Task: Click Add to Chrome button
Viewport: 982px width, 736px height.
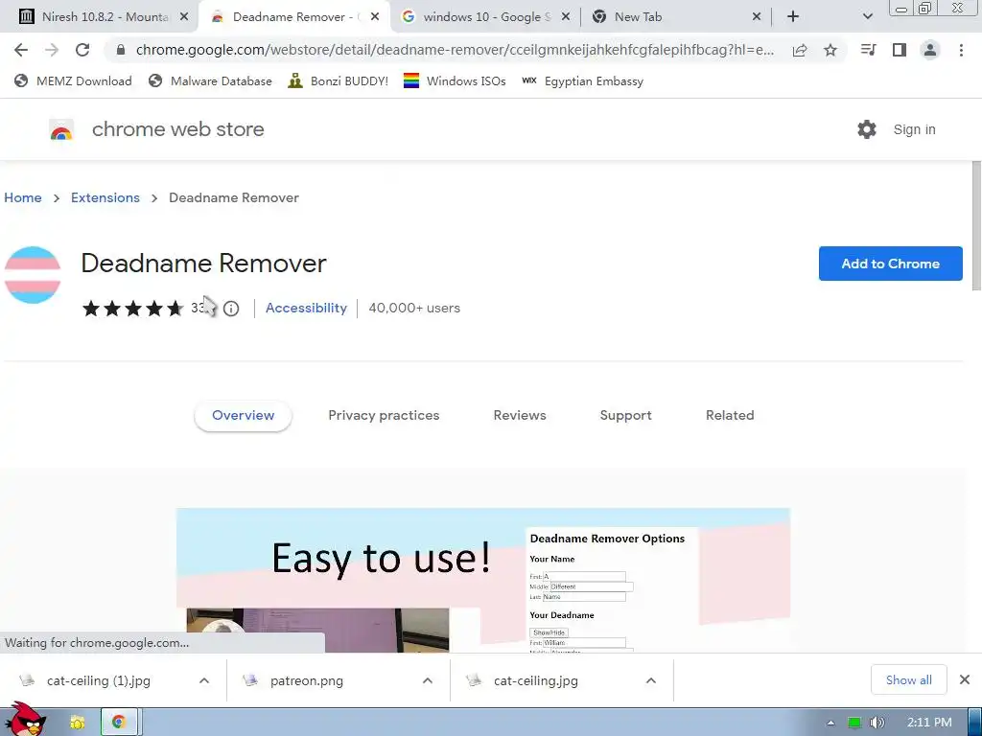Action: point(891,264)
